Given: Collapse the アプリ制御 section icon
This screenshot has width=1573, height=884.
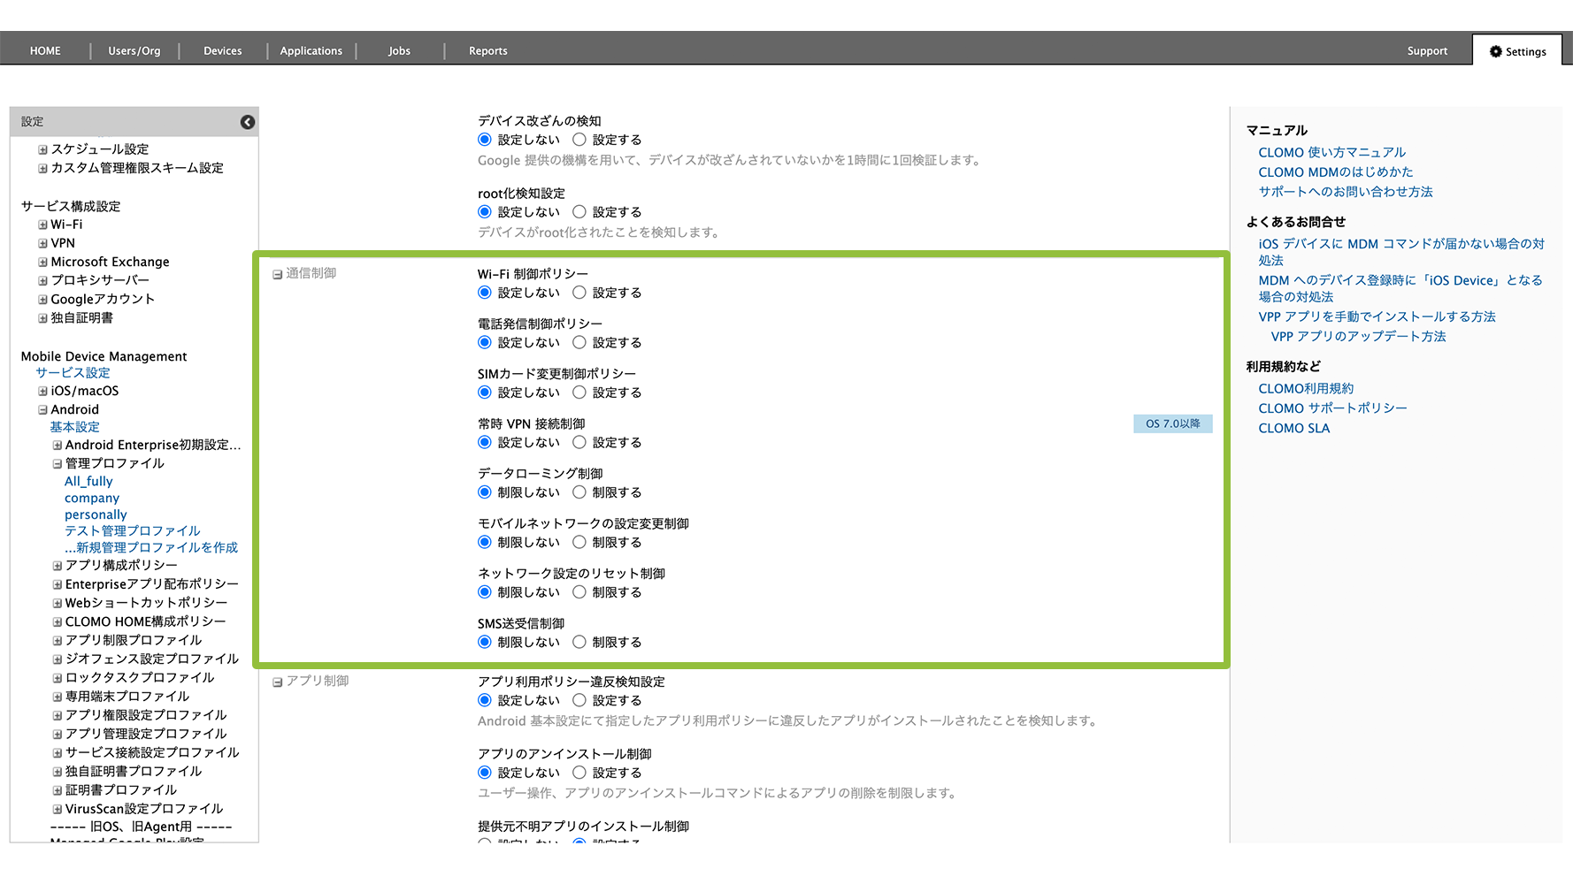Looking at the screenshot, I should [277, 682].
